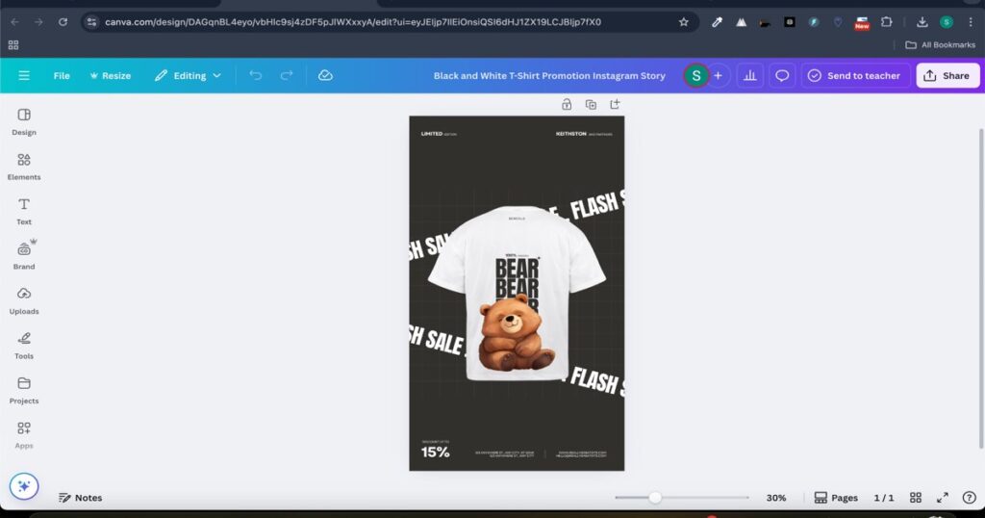The image size is (985, 518).
Task: Open the browser three-dot menu
Action: [970, 22]
